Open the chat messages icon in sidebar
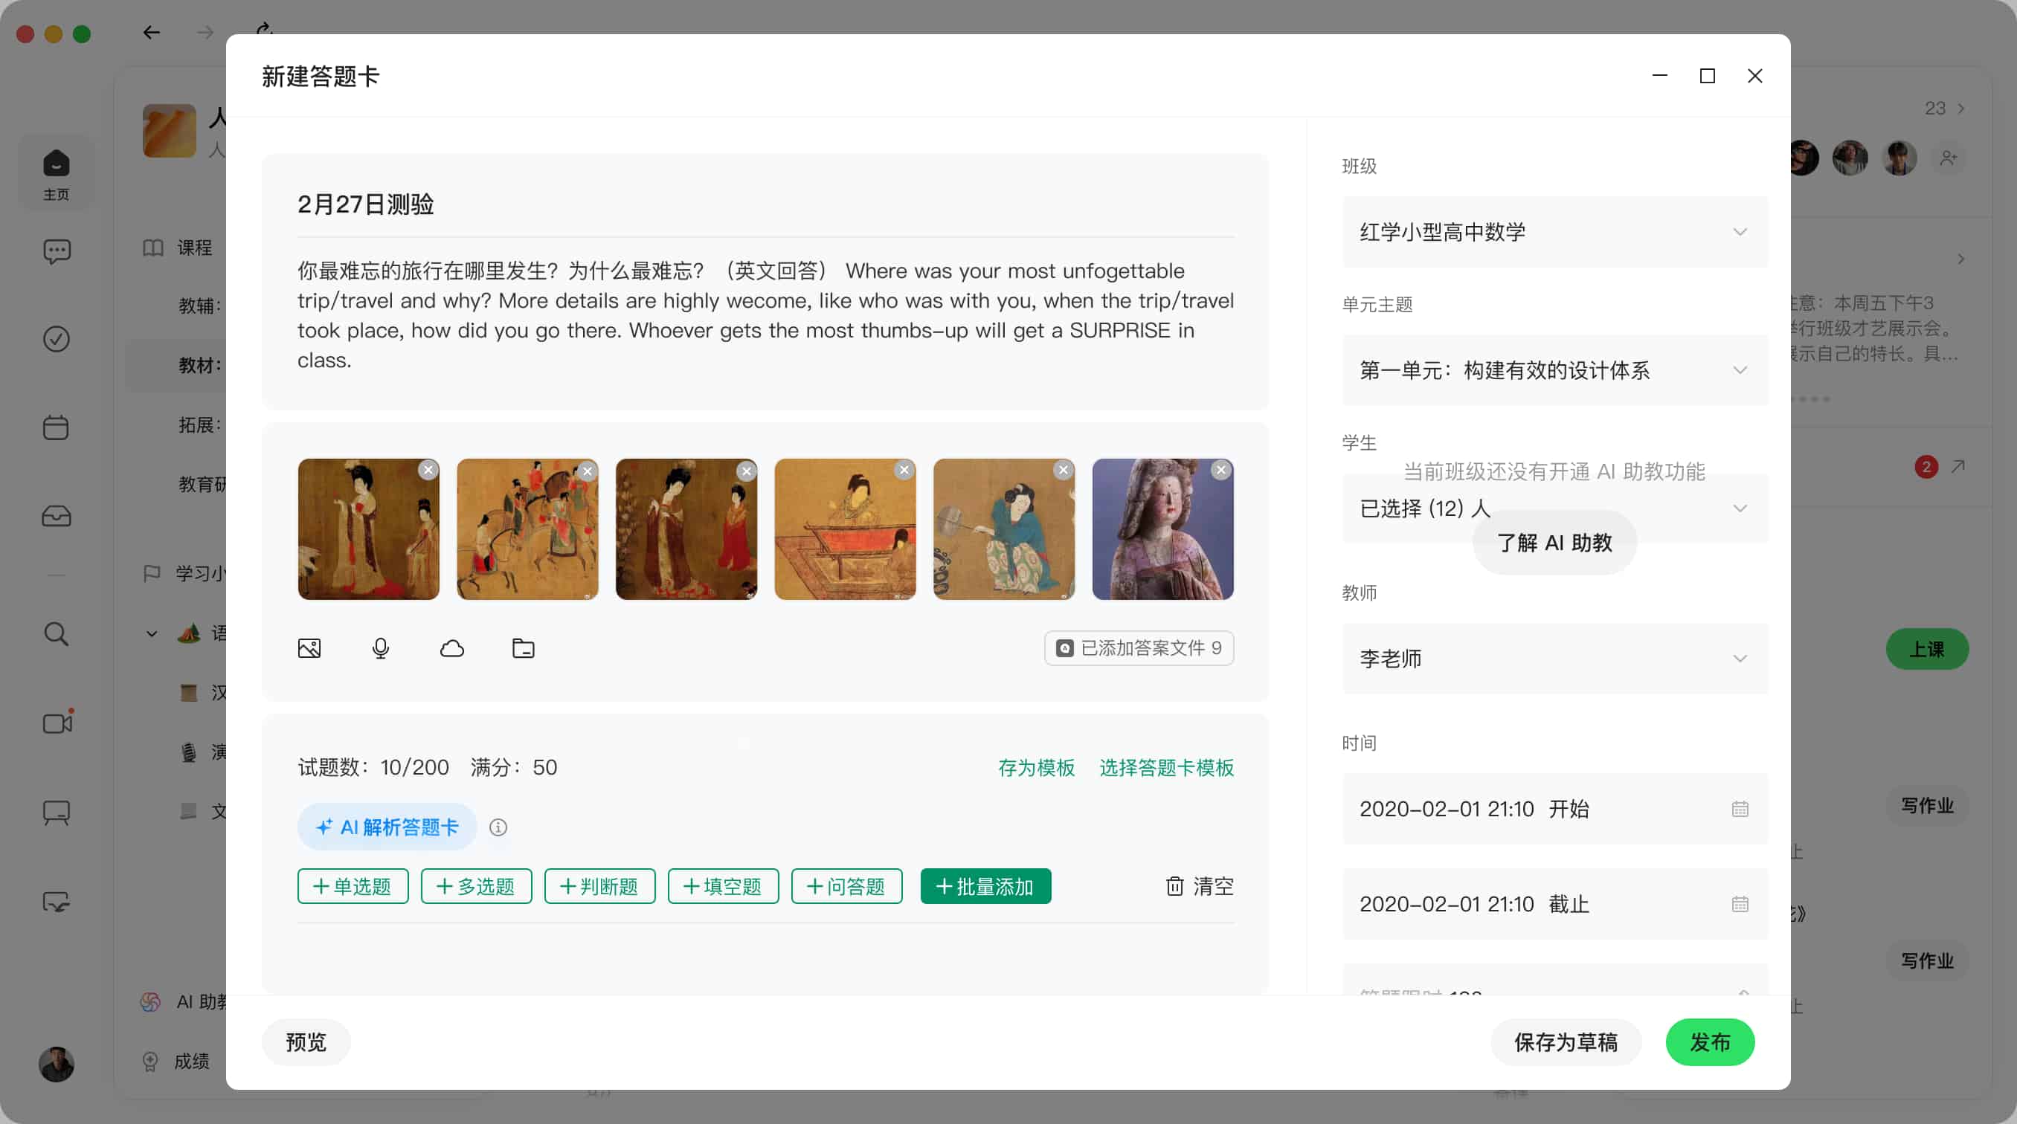Screen dimensions: 2017x1124 pyautogui.click(x=56, y=251)
